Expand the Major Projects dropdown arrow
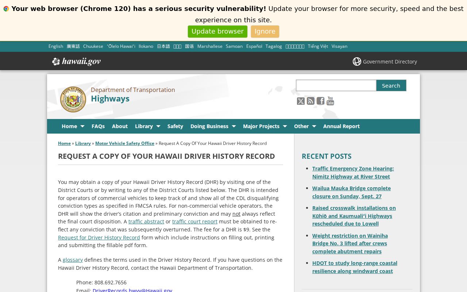 point(285,126)
